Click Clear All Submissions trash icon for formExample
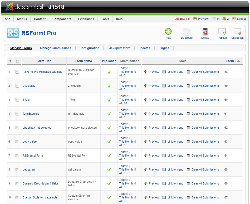Screen dimensions: 250x204 pos(188,114)
